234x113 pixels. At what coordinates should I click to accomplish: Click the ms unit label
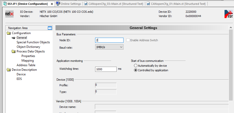point(120,69)
